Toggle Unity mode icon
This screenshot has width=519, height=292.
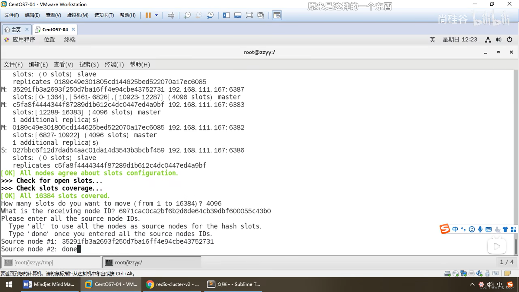(x=261, y=15)
